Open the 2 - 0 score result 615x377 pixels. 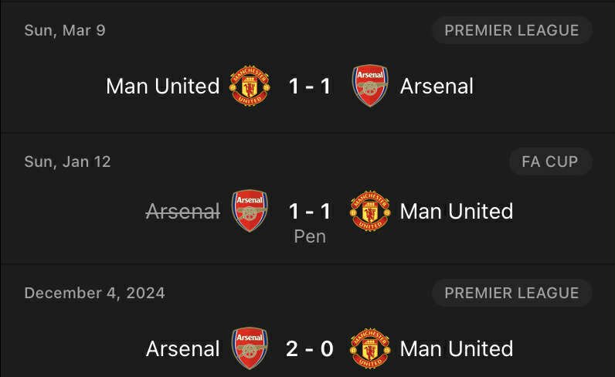[310, 348]
